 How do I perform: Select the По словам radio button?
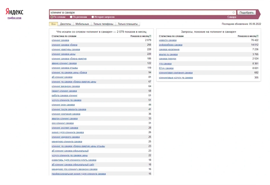[52, 17]
